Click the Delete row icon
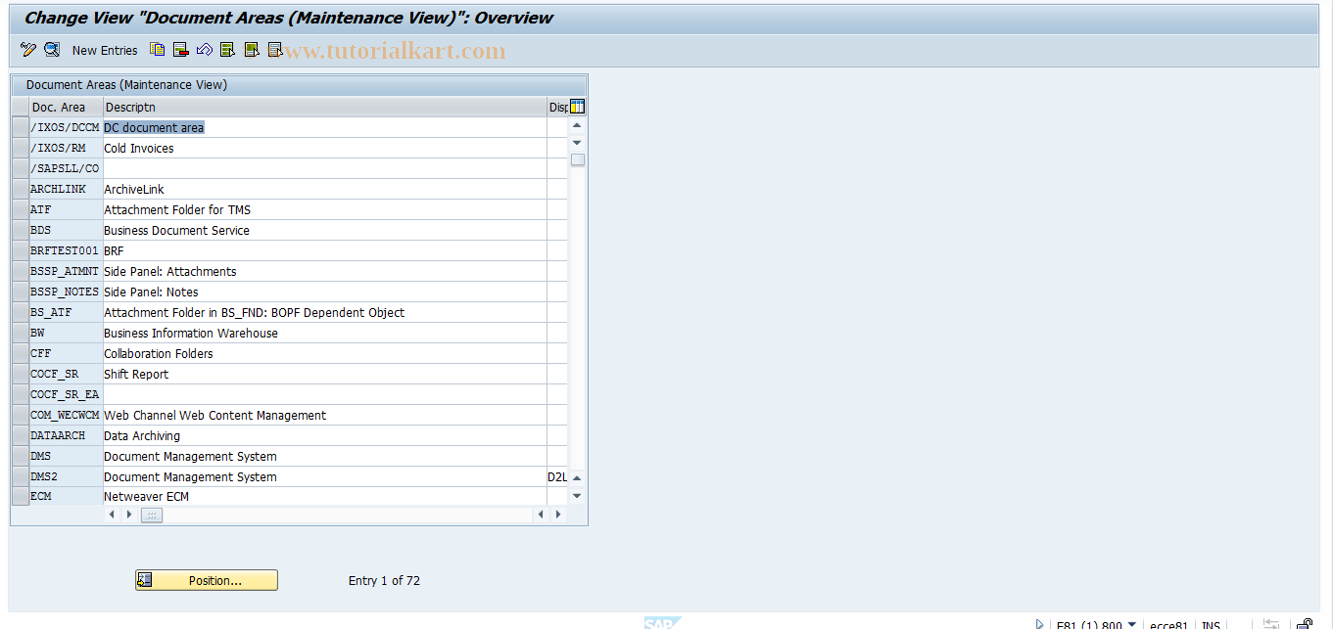The width and height of the screenshot is (1333, 629). point(181,50)
